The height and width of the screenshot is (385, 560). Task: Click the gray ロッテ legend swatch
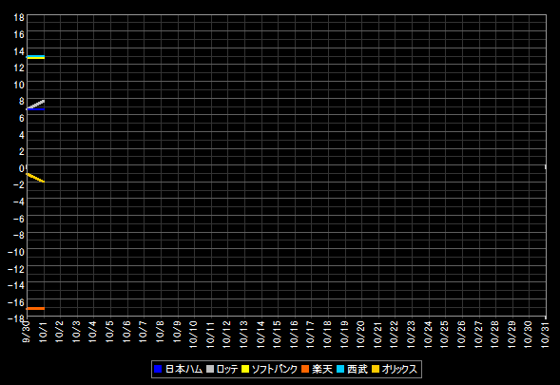210,369
